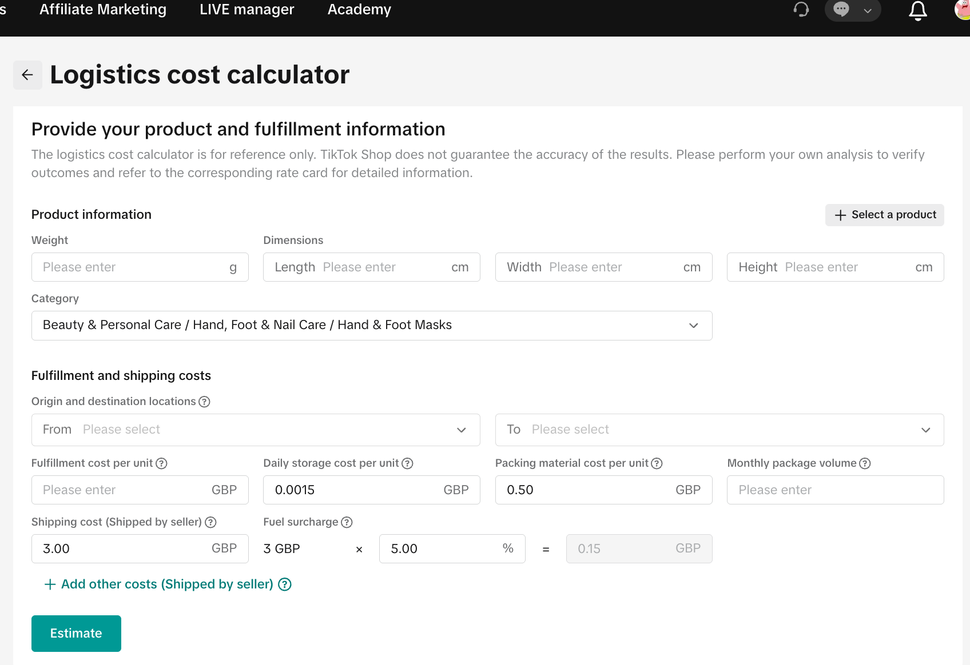Click help icon for Packing material cost per unit

coord(657,463)
